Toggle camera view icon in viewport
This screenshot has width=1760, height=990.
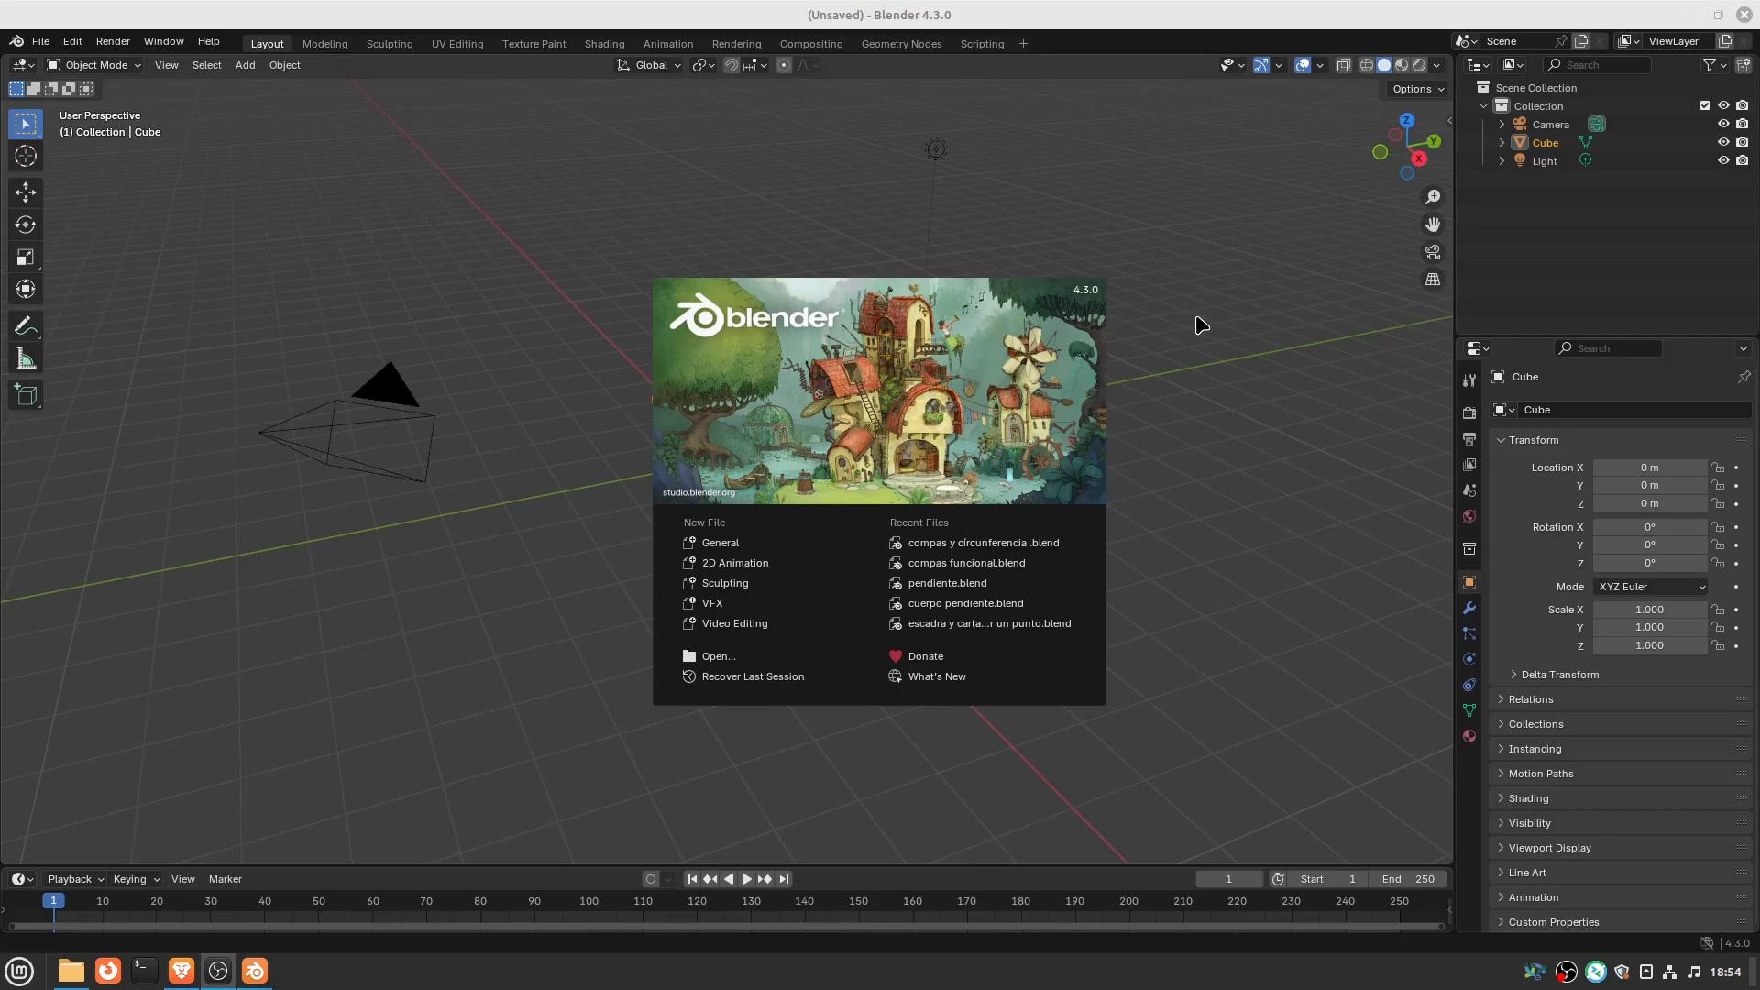tap(1433, 252)
